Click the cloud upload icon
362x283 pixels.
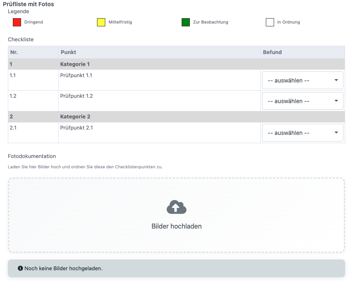tap(176, 207)
